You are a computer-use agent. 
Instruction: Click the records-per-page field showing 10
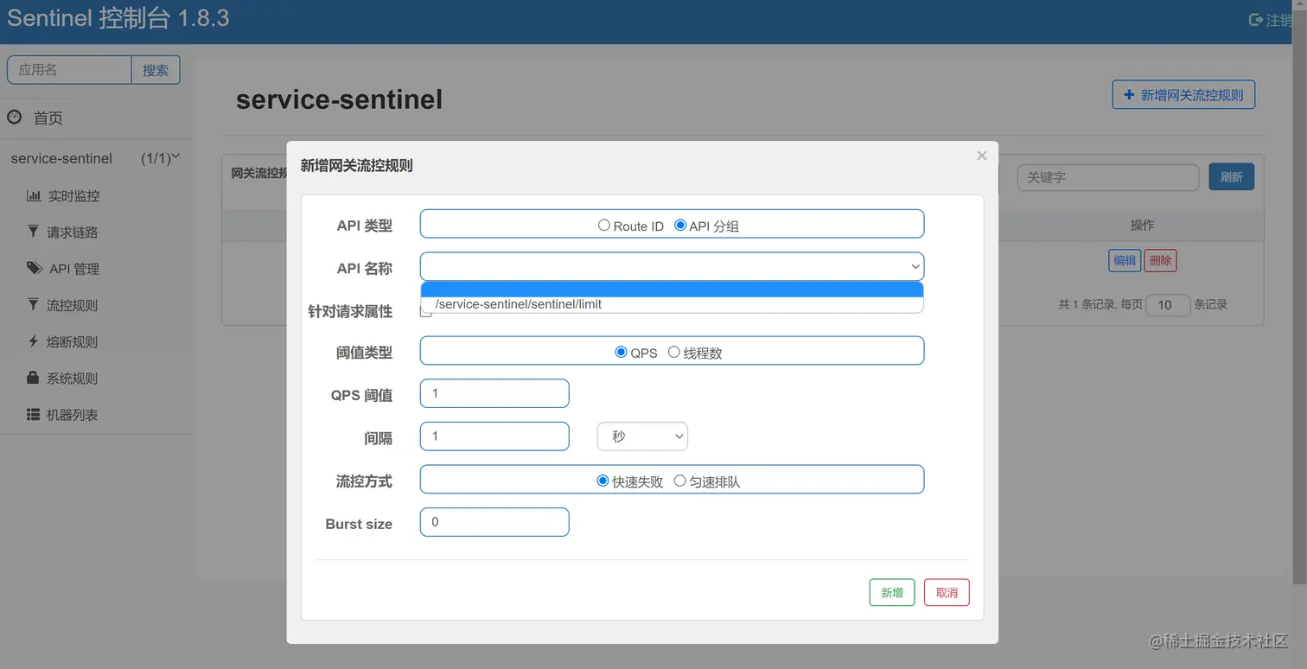[1168, 304]
